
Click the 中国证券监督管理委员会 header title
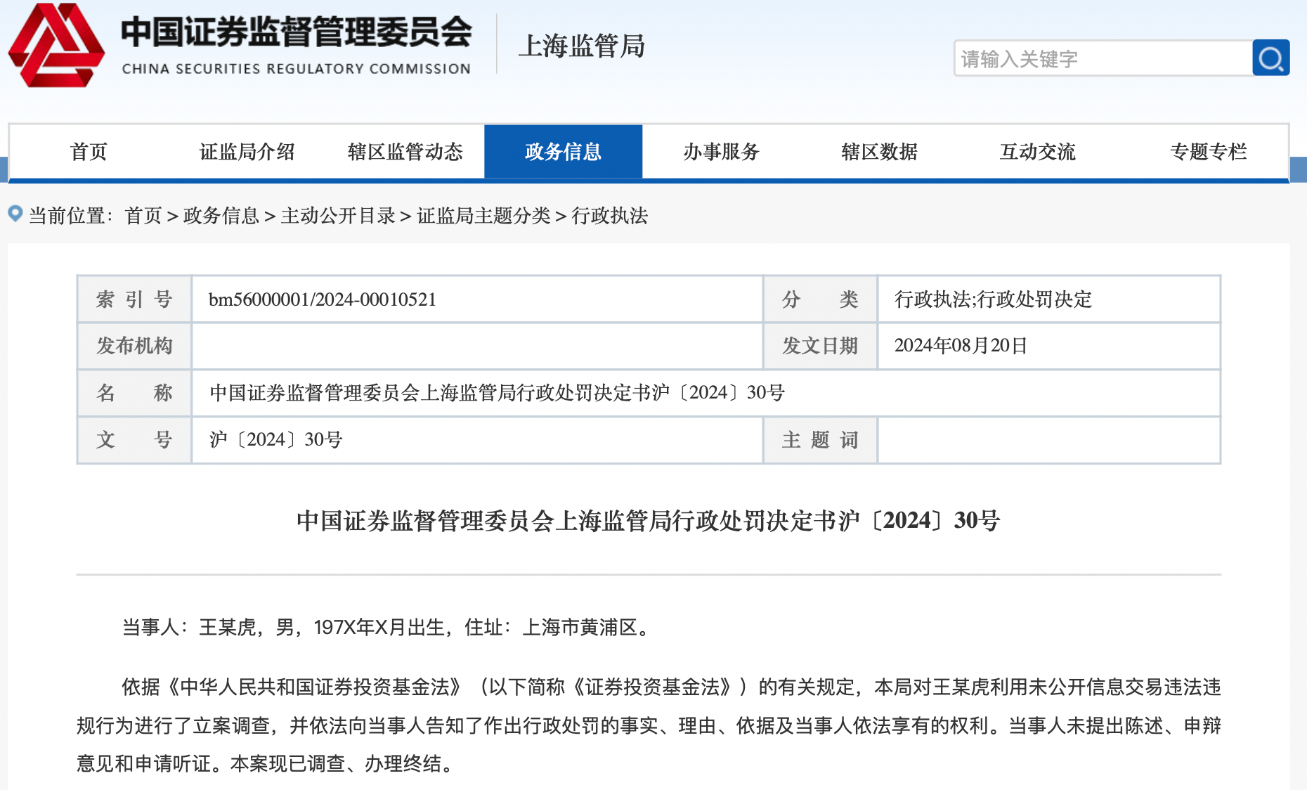click(x=296, y=32)
